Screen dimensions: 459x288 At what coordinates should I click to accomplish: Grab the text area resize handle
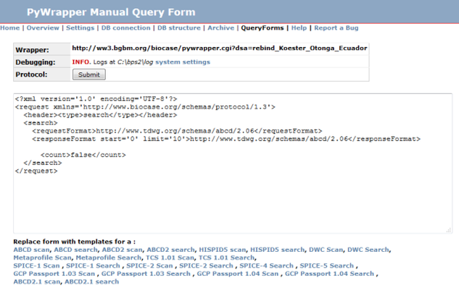point(448,230)
